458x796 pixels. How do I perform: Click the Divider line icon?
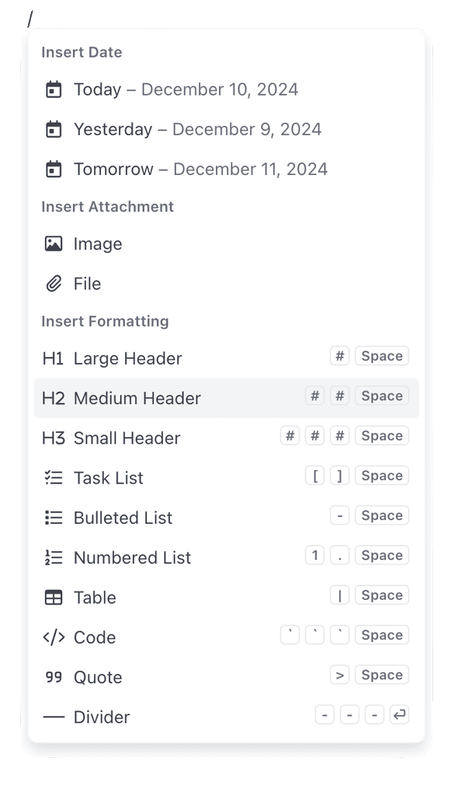(x=53, y=717)
